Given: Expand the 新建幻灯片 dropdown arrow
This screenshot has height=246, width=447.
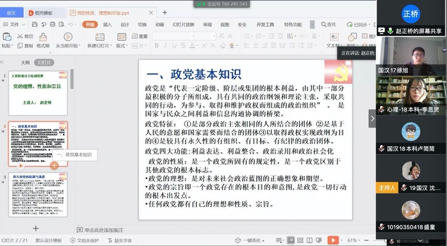Looking at the screenshot, I should click(110, 46).
